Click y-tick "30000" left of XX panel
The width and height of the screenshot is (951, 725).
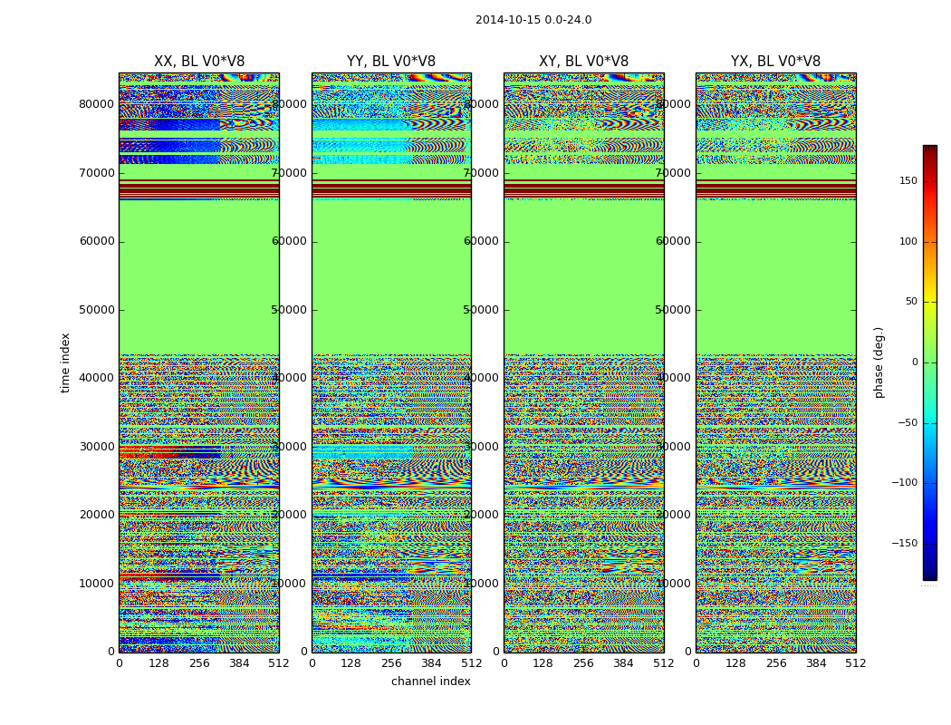click(96, 447)
